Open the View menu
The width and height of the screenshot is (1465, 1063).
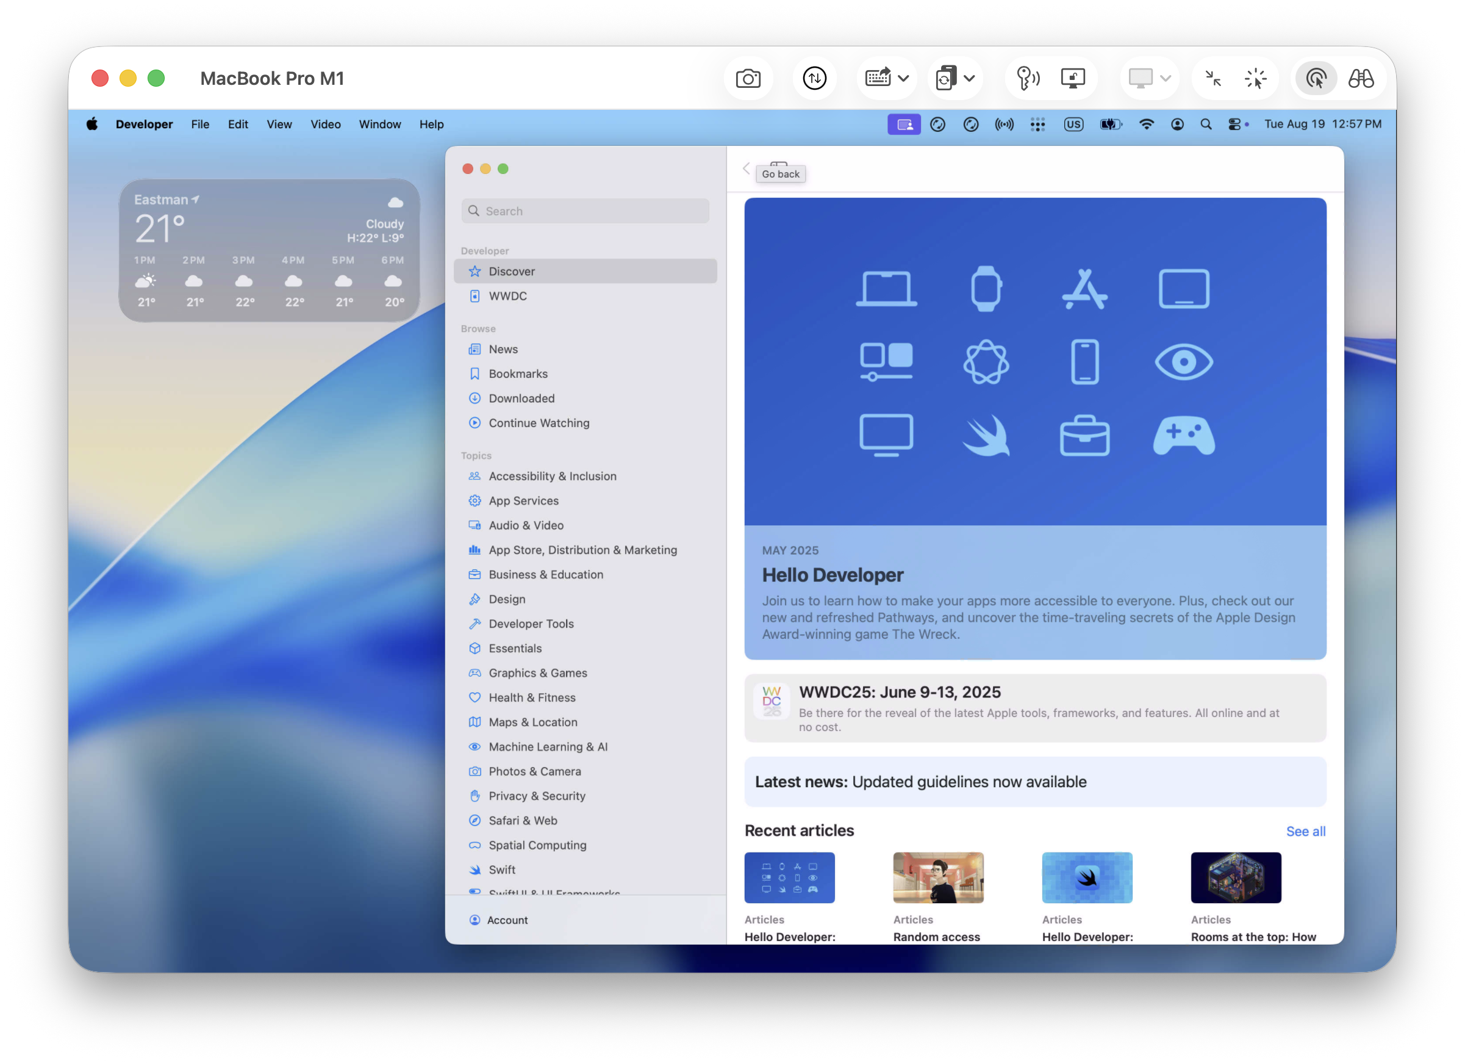tap(279, 124)
